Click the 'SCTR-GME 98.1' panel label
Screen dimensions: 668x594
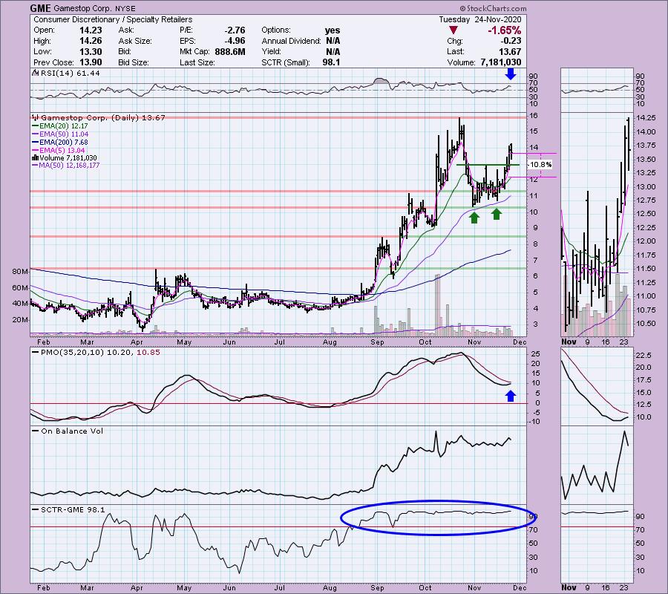tap(73, 509)
